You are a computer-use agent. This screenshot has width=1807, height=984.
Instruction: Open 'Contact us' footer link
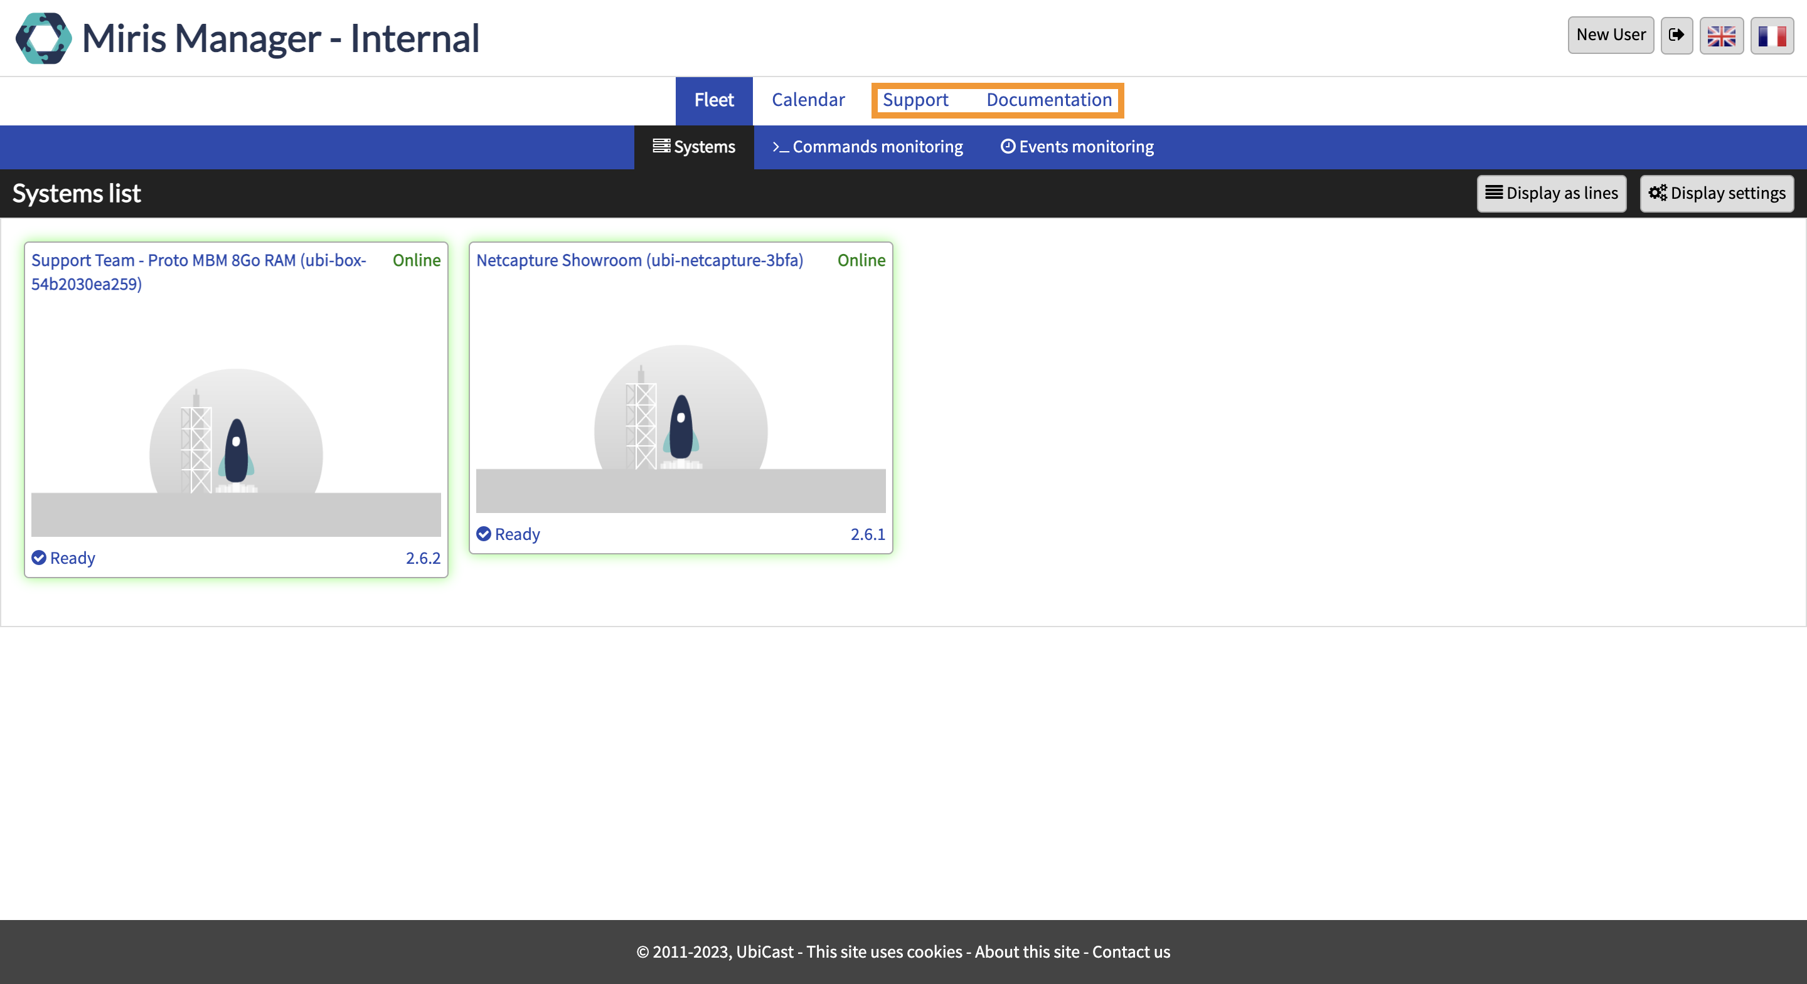1131,952
